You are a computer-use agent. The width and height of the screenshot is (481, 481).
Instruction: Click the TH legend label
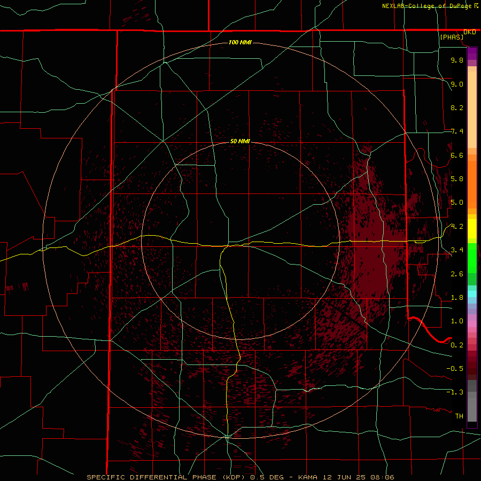pos(459,416)
